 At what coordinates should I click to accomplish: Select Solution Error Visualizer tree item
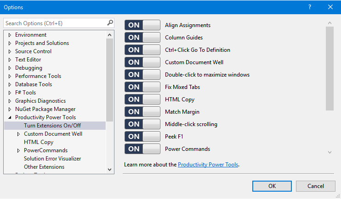click(52, 159)
